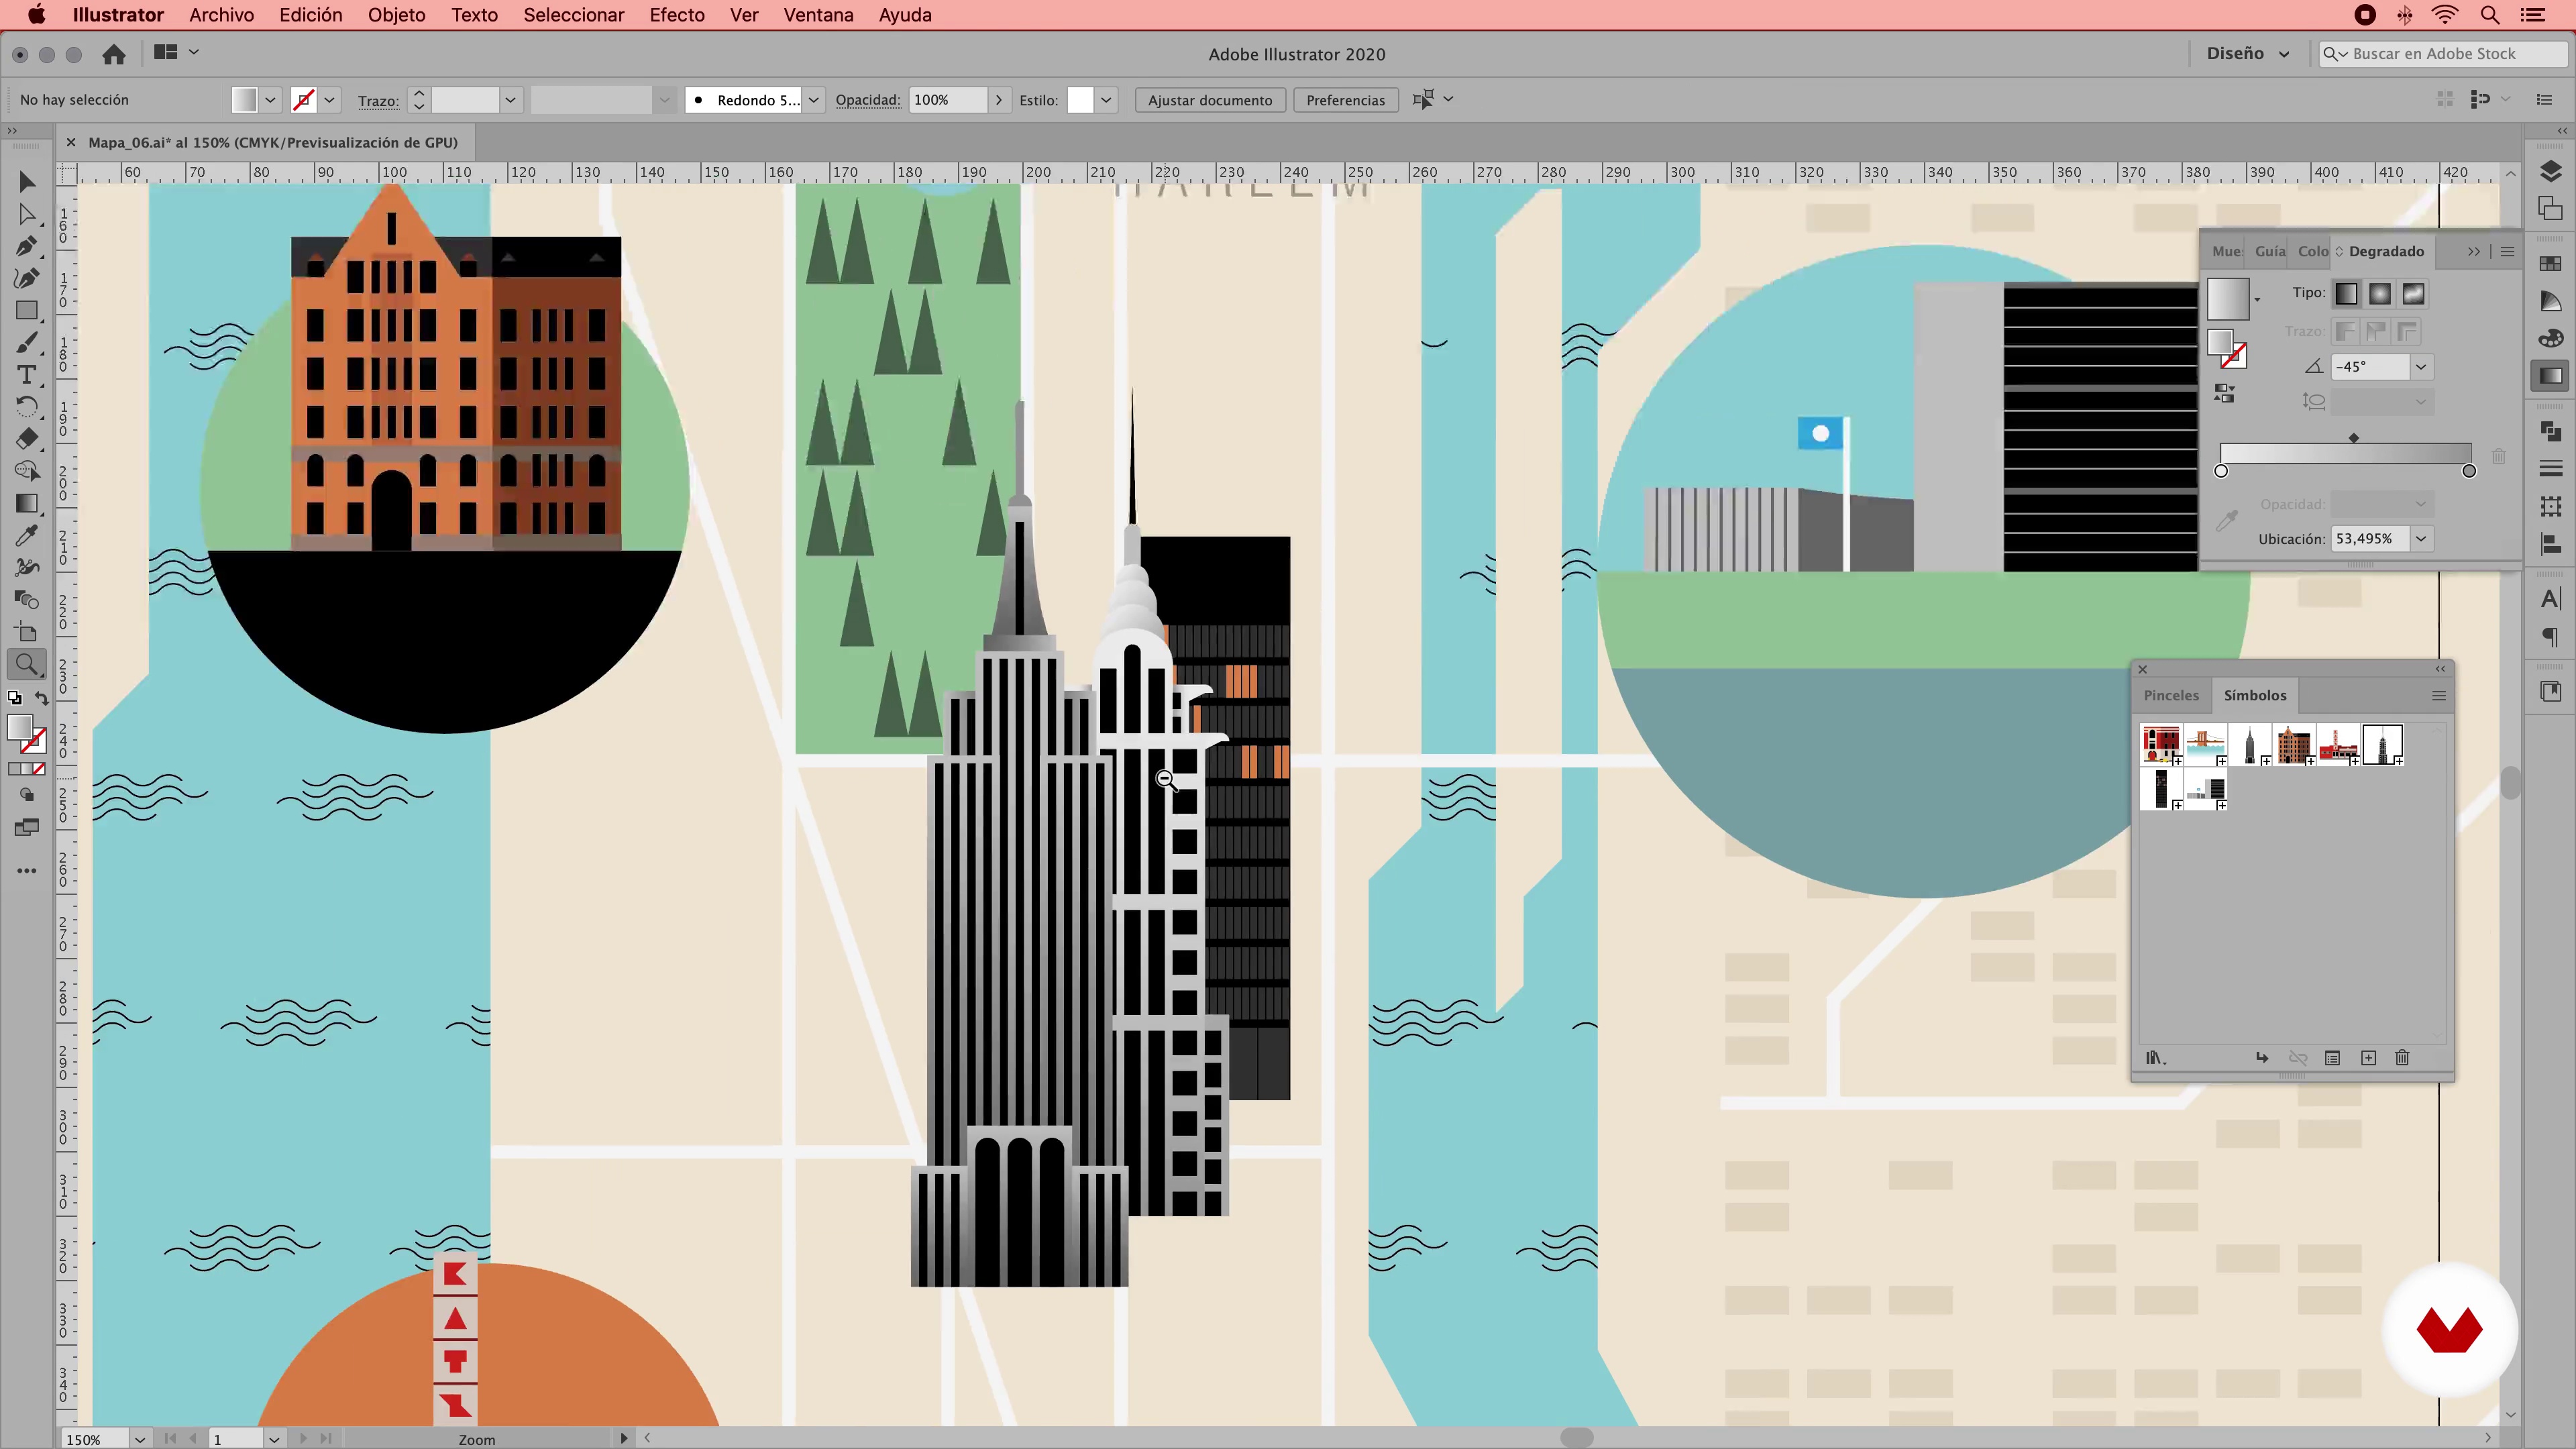Image resolution: width=2576 pixels, height=1449 pixels.
Task: Click Symbol Options in the Símbolos panel
Action: [2332, 1058]
